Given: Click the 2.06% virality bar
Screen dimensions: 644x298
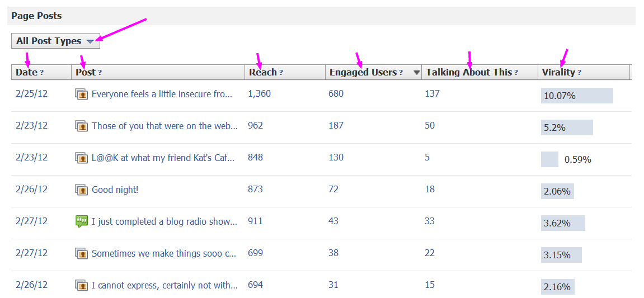Looking at the screenshot, I should click(557, 191).
